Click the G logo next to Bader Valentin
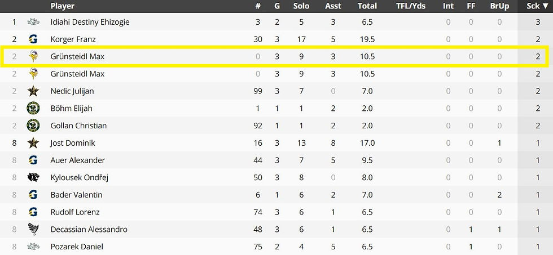The image size is (553, 255). pos(33,195)
